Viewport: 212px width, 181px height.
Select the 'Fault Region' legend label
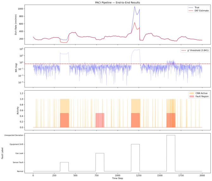[202, 96]
